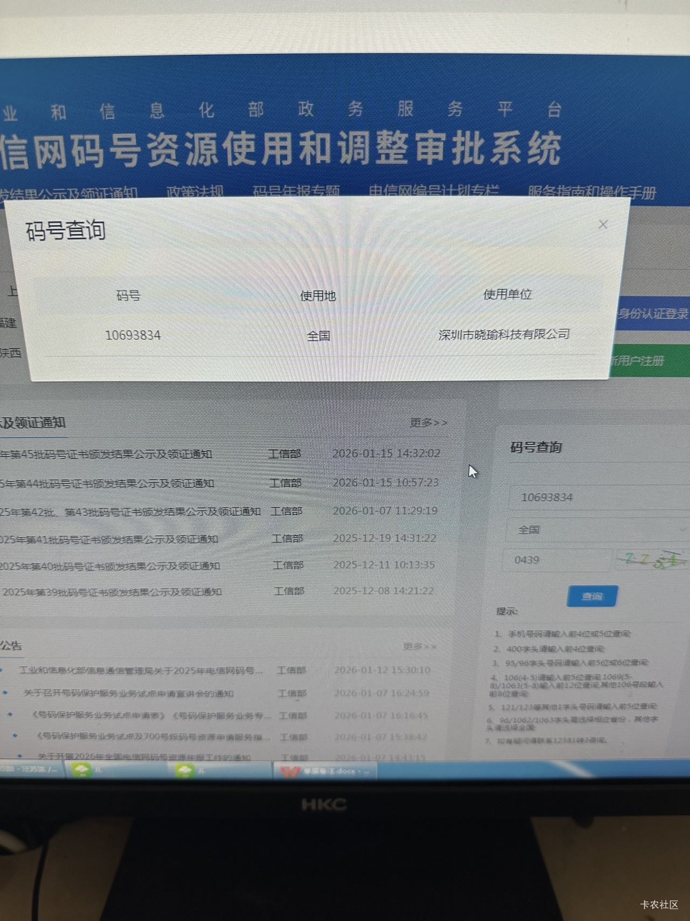Image resolution: width=690 pixels, height=921 pixels.
Task: Open the 第45批码号证书颁发结果公示 notice
Action: pyautogui.click(x=108, y=454)
